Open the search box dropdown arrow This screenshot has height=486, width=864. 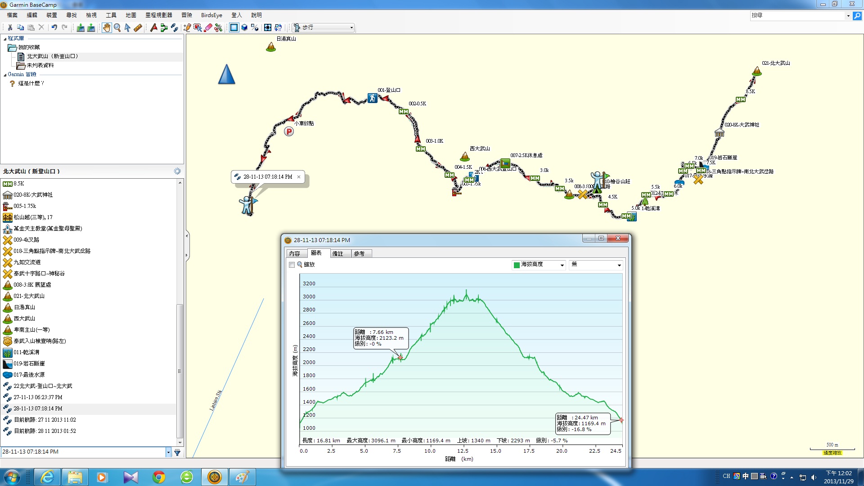(x=848, y=16)
